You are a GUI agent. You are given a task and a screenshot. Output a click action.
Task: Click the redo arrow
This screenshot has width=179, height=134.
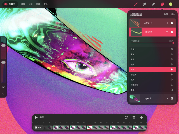(3, 94)
